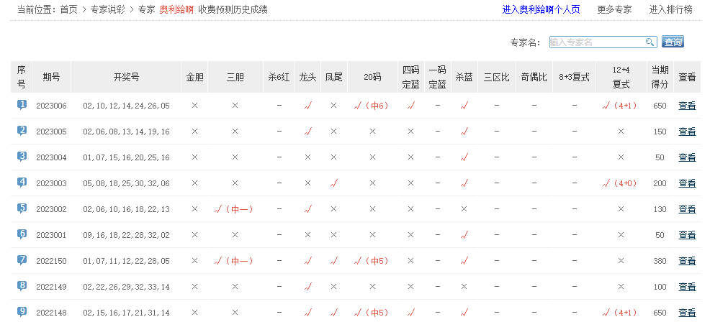Click the row number 9 badge icon
Image resolution: width=710 pixels, height=322 pixels.
point(22,312)
